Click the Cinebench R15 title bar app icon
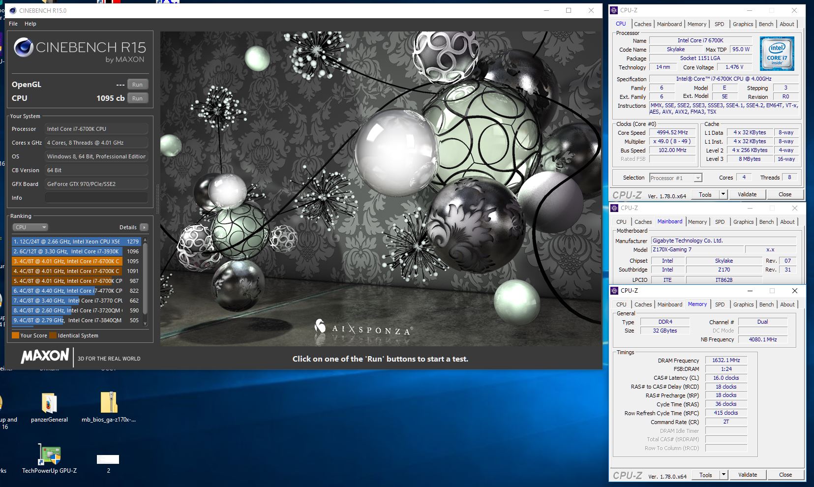The width and height of the screenshot is (814, 487). (x=13, y=10)
